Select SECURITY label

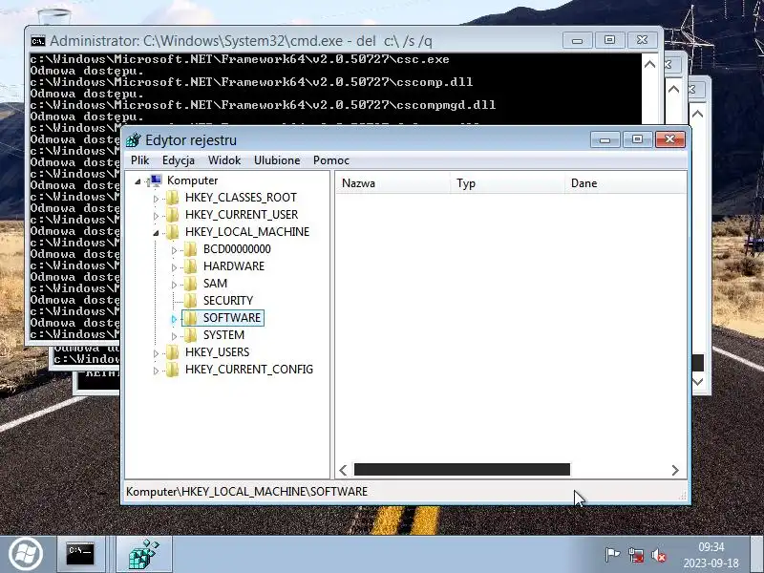pyautogui.click(x=228, y=301)
